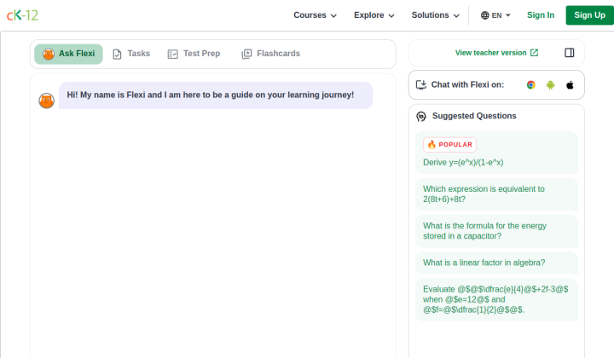
Task: Open the Solutions dropdown
Action: pos(435,15)
